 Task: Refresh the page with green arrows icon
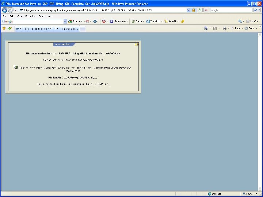pyautogui.click(x=200, y=10)
